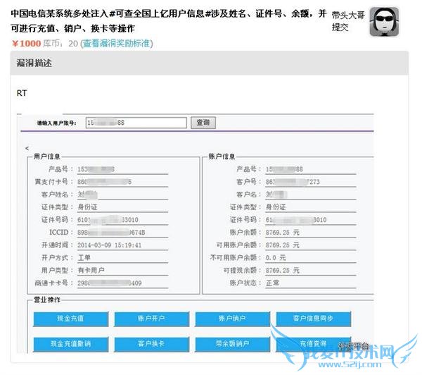Image resolution: width=422 pixels, height=375 pixels.
Task: Click the ¥1000 reward amount
Action: click(x=26, y=44)
